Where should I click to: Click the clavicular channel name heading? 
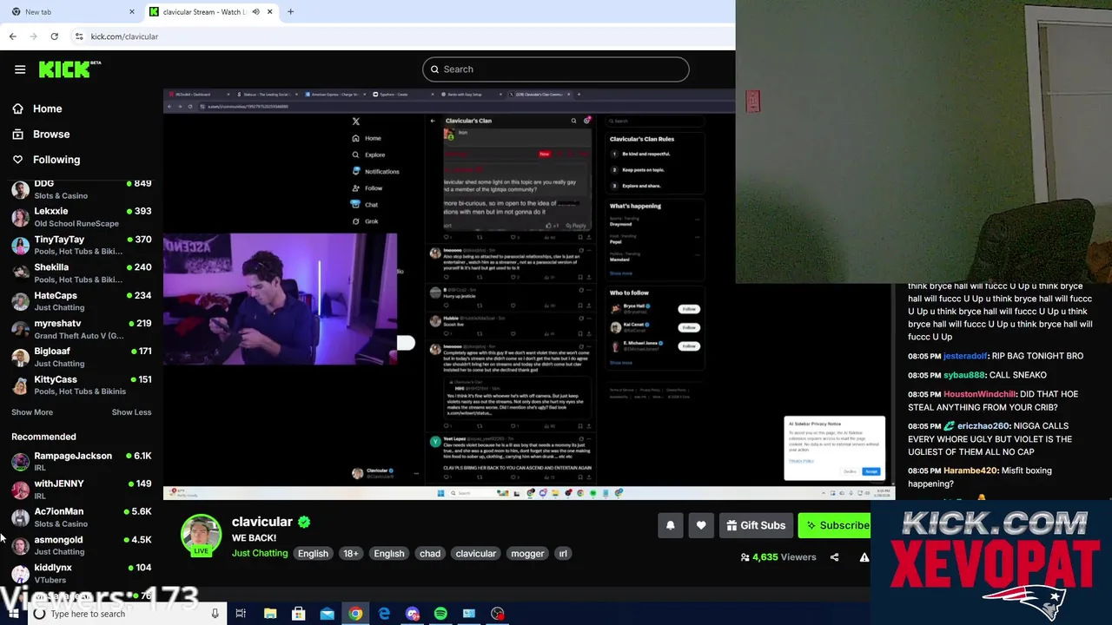coord(261,522)
